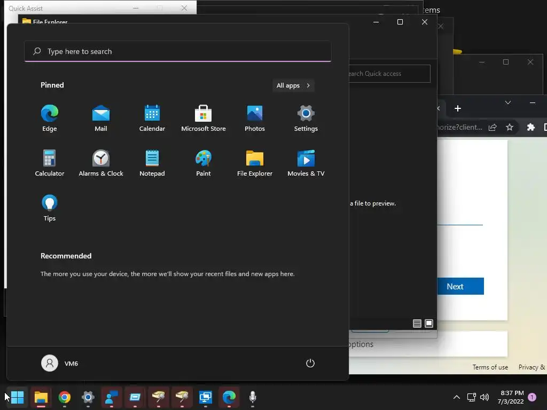Open the notification badge on taskbar
Screen dimensions: 547x410
point(532,397)
